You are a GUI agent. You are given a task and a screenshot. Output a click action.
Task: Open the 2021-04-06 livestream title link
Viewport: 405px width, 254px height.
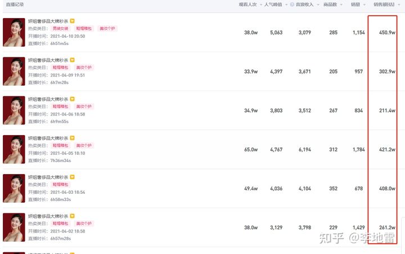click(48, 99)
